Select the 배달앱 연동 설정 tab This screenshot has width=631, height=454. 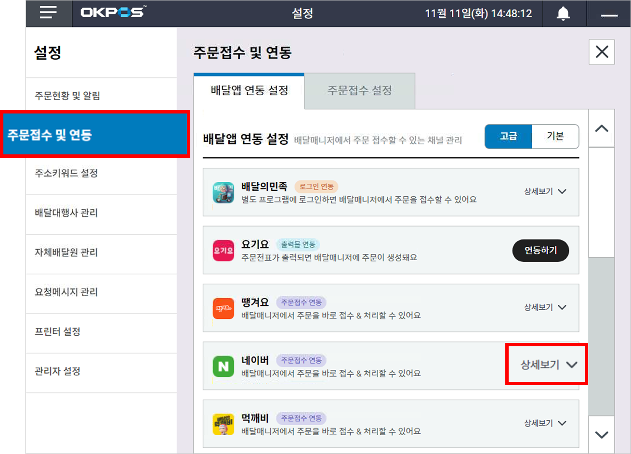click(x=249, y=91)
